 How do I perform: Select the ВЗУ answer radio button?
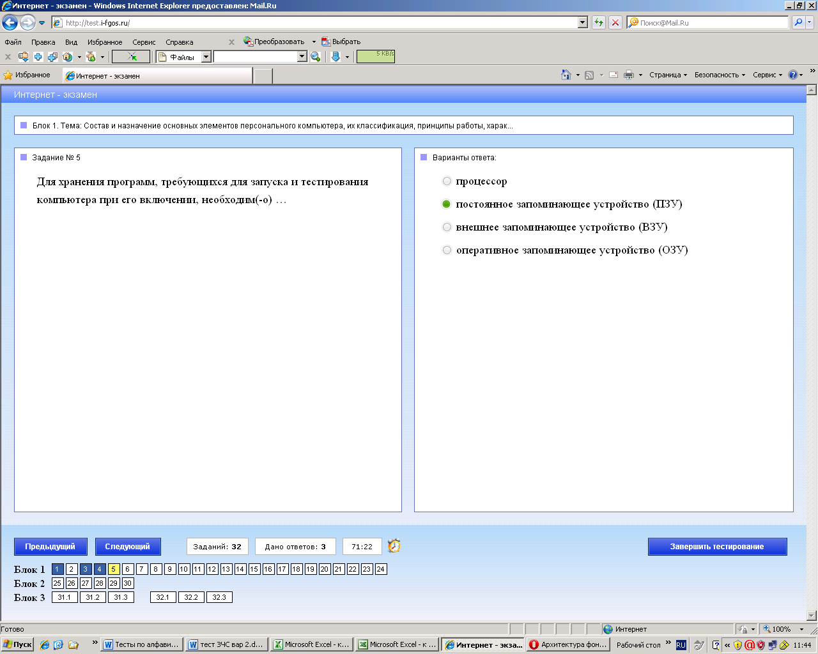coord(447,227)
